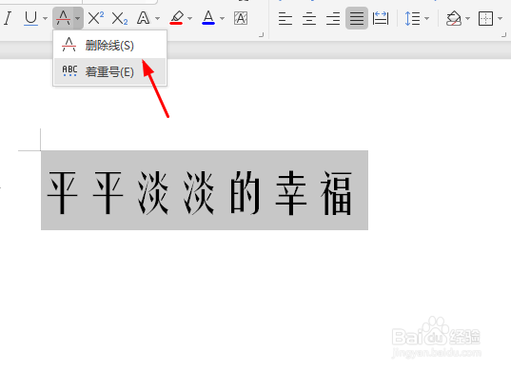
Task: Align text right
Action: tap(333, 18)
